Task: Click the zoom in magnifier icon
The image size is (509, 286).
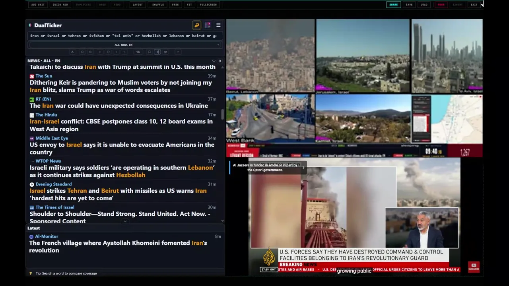Action: [90, 52]
